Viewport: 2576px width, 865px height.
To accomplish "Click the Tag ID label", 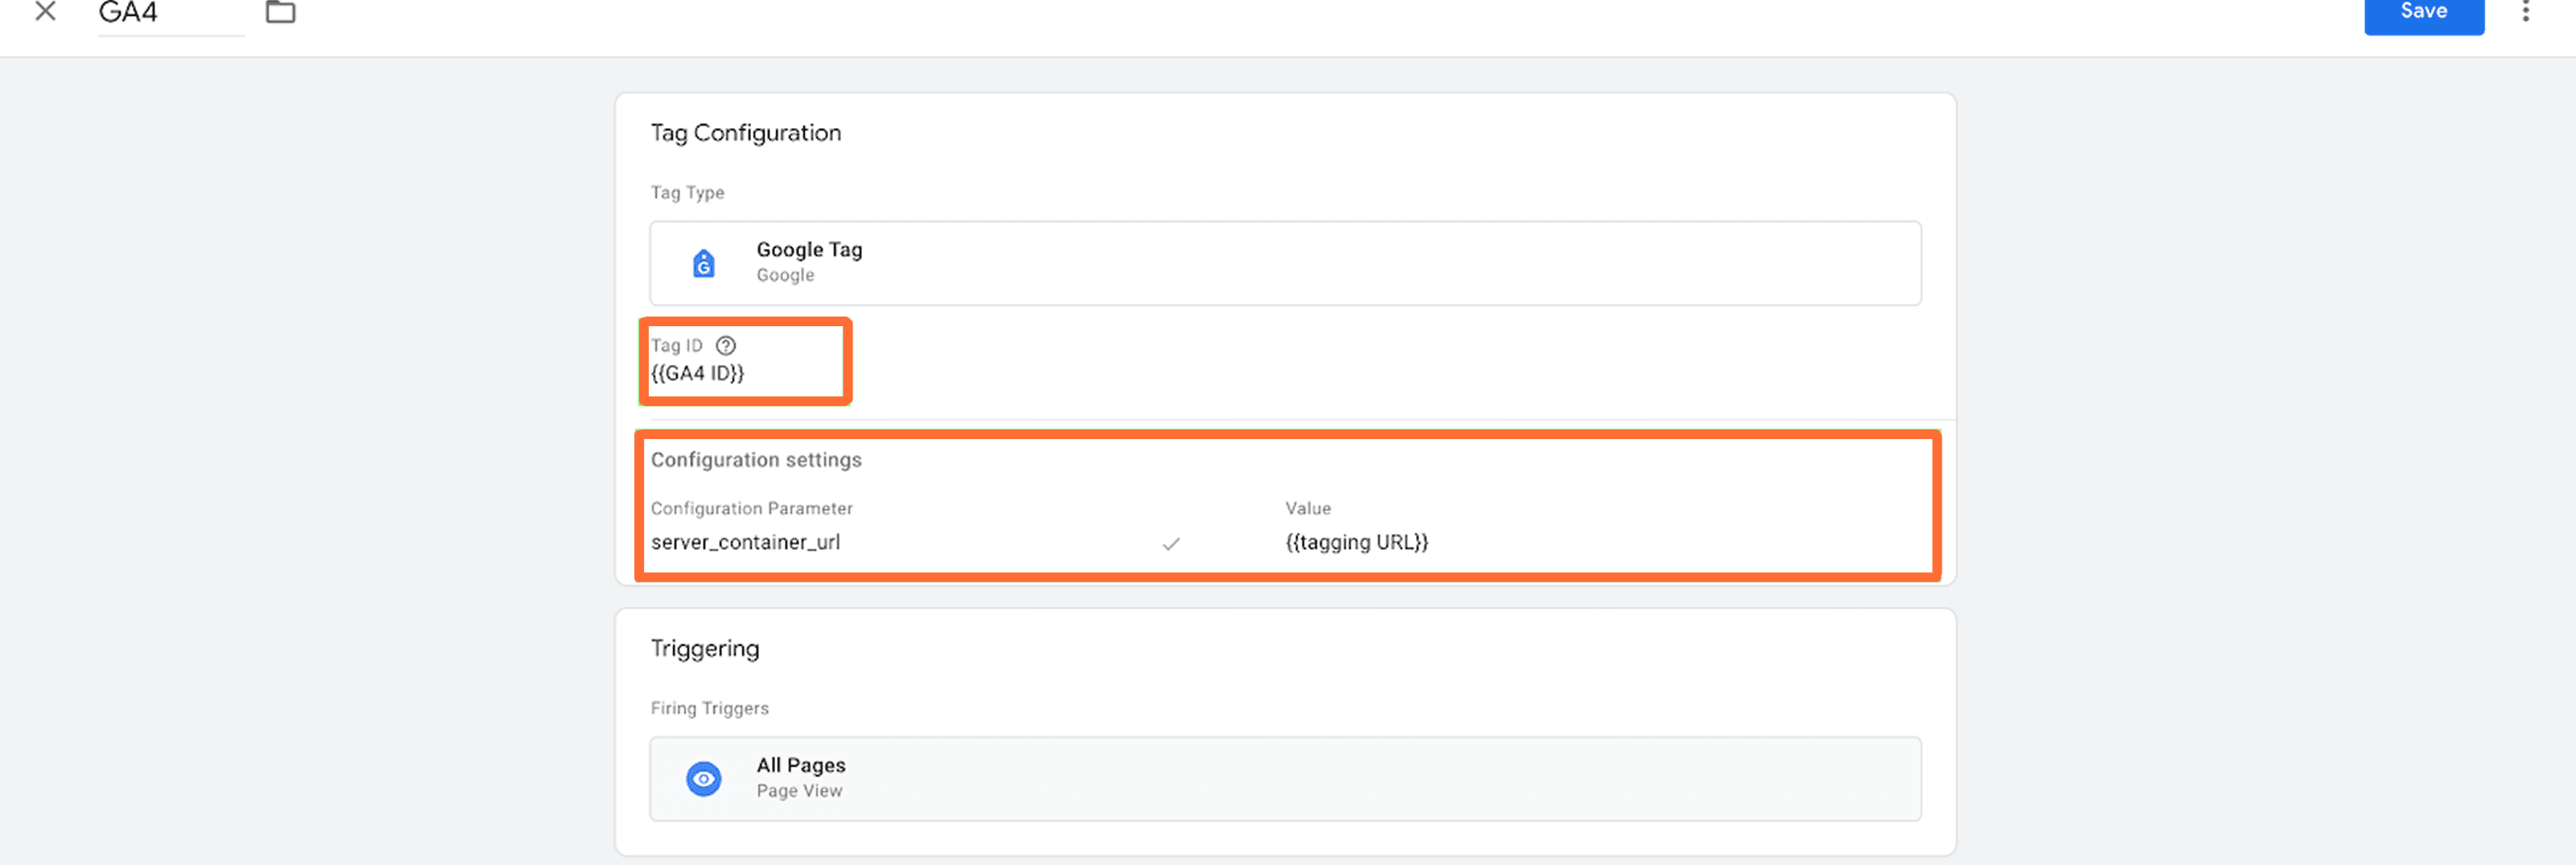I will point(677,346).
